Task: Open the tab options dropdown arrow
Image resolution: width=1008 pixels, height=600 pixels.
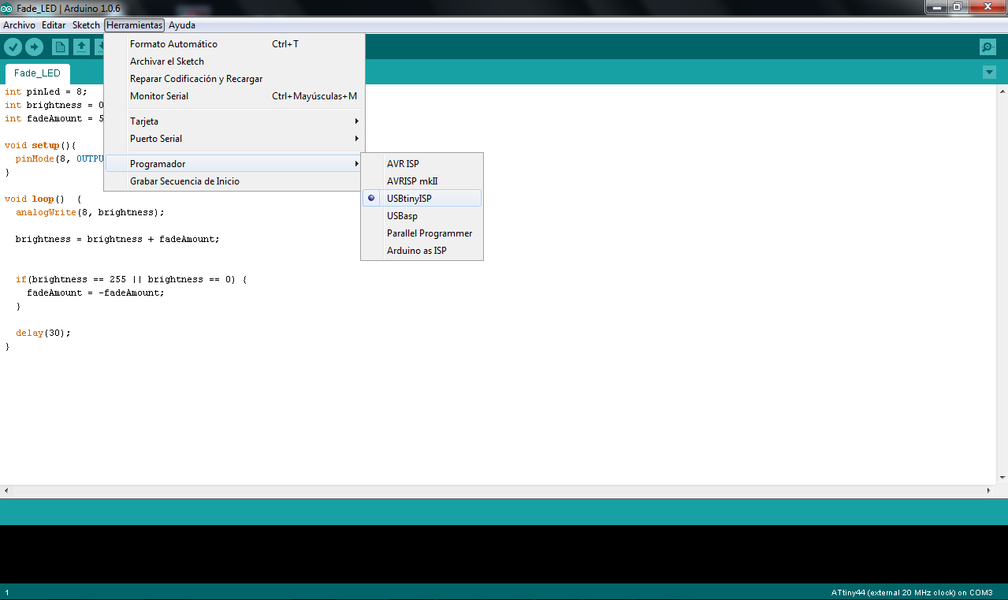Action: (x=989, y=73)
